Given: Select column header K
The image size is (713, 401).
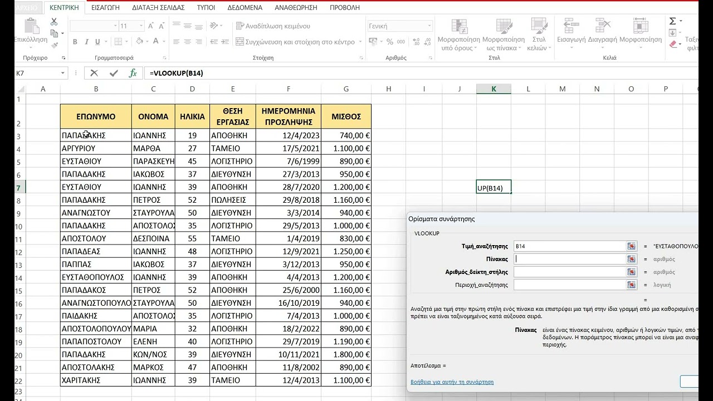Looking at the screenshot, I should pyautogui.click(x=494, y=89).
